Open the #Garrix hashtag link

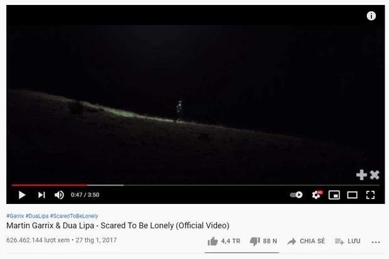coord(15,216)
